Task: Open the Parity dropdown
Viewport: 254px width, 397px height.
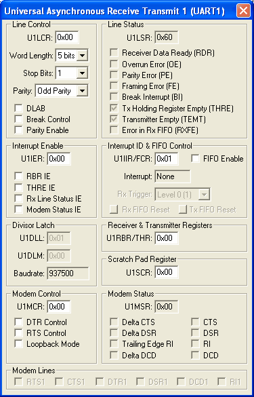Action: click(x=83, y=91)
